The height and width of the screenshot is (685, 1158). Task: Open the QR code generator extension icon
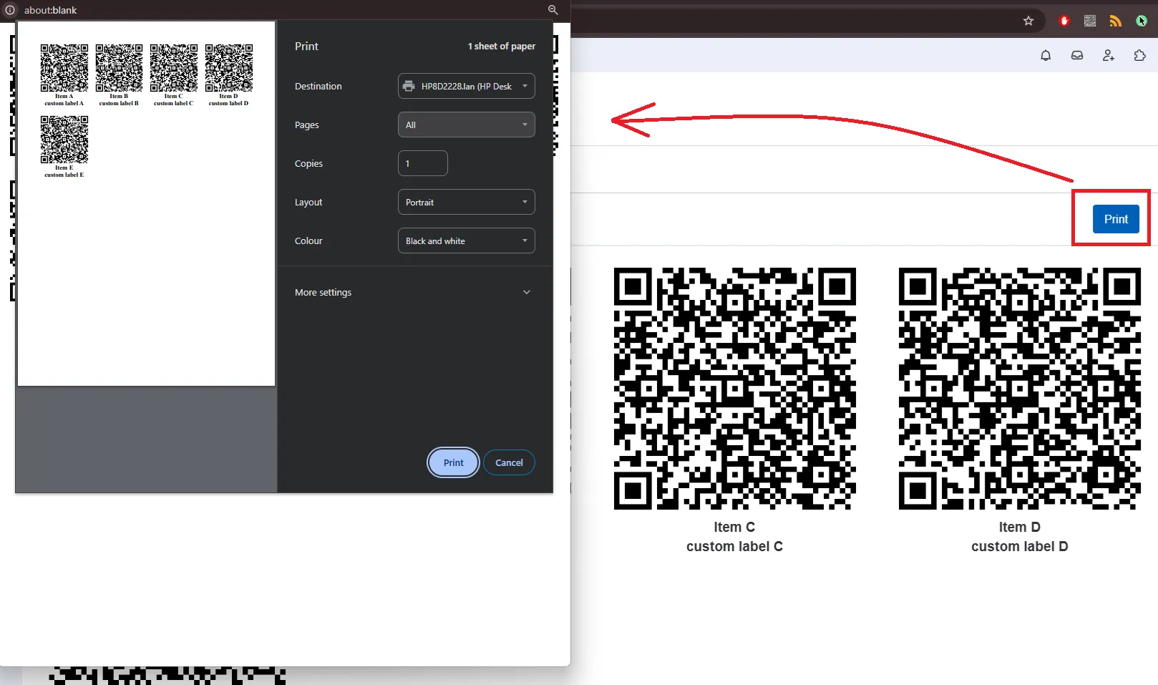tap(1089, 21)
